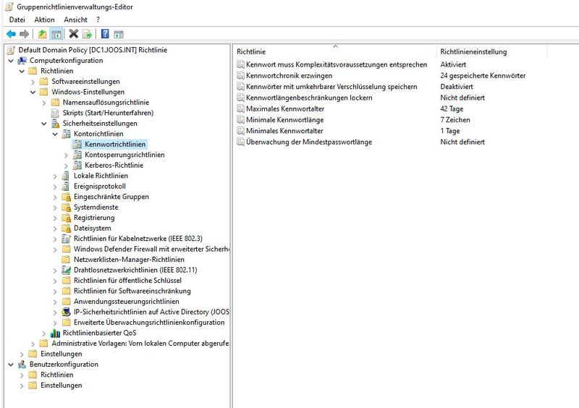Viewport: 579px width, 408px height.
Task: Click the Ereignisprotokoll node icon
Action: click(x=66, y=187)
